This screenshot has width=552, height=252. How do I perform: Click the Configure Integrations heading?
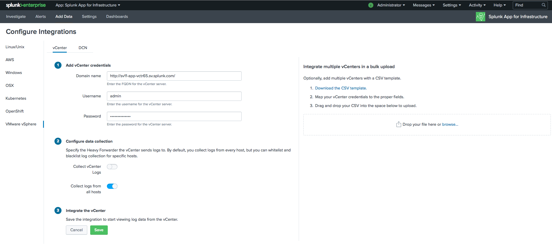click(x=41, y=32)
